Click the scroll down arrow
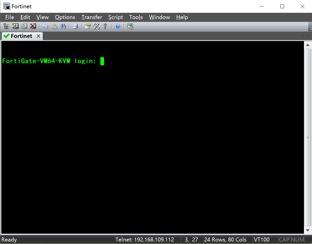The height and width of the screenshot is (244, 312). [x=308, y=230]
